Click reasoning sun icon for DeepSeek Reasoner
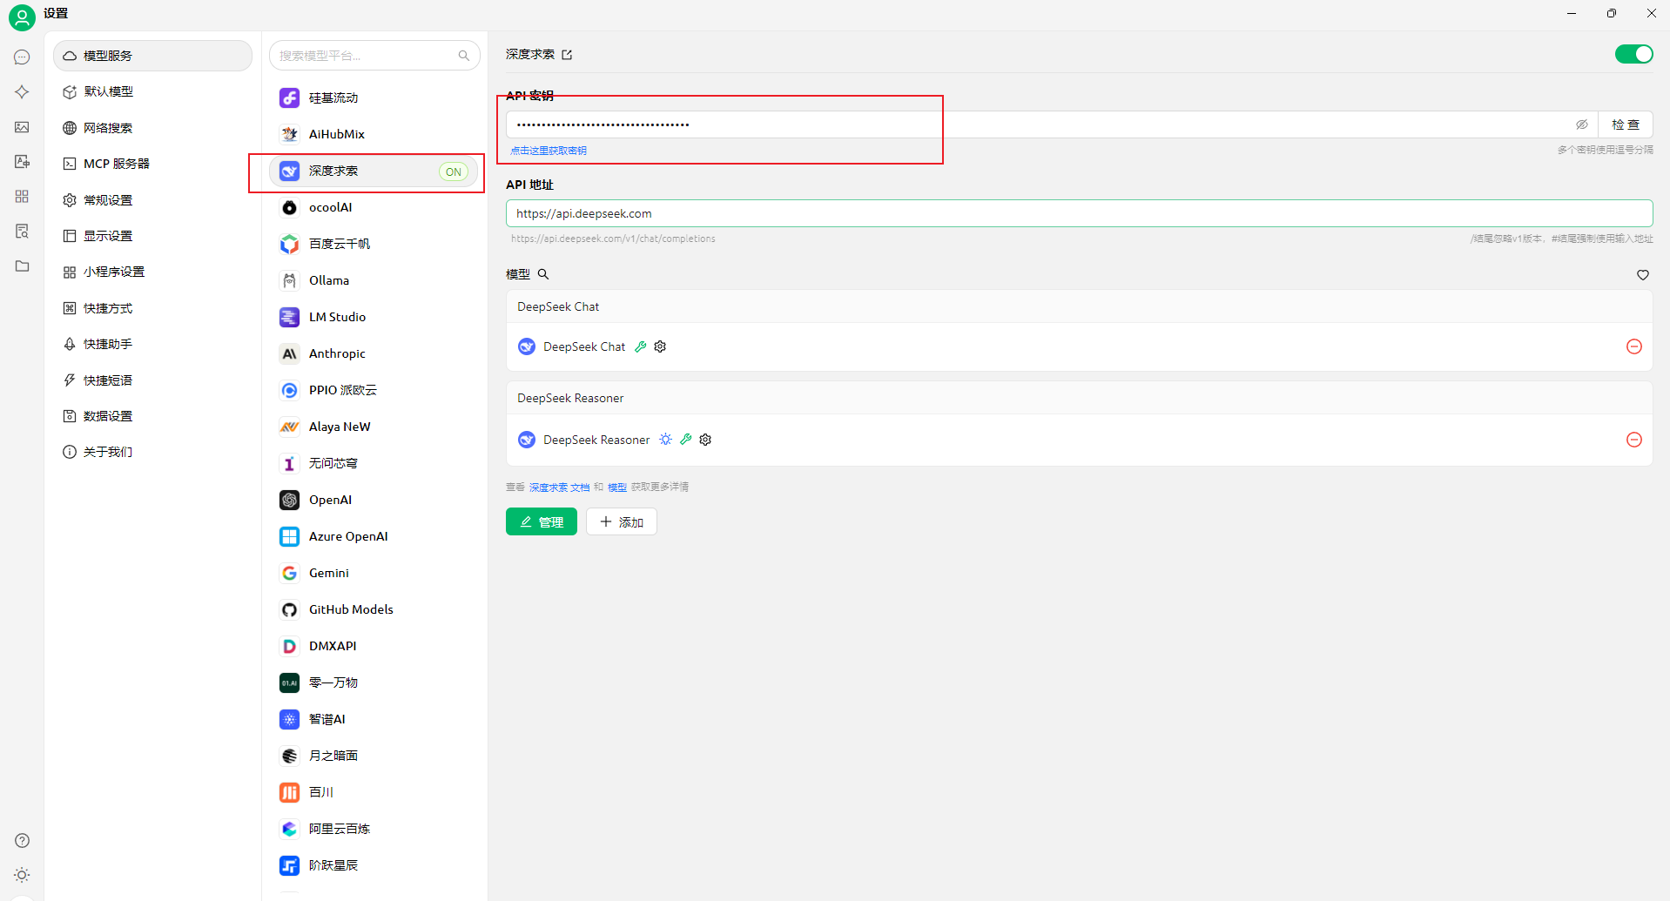The width and height of the screenshot is (1670, 901). [x=665, y=440]
